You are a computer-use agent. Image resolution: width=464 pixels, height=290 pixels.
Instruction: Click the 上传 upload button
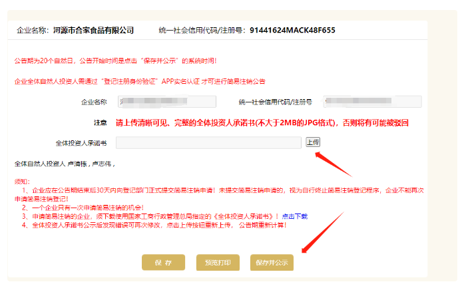click(313, 142)
